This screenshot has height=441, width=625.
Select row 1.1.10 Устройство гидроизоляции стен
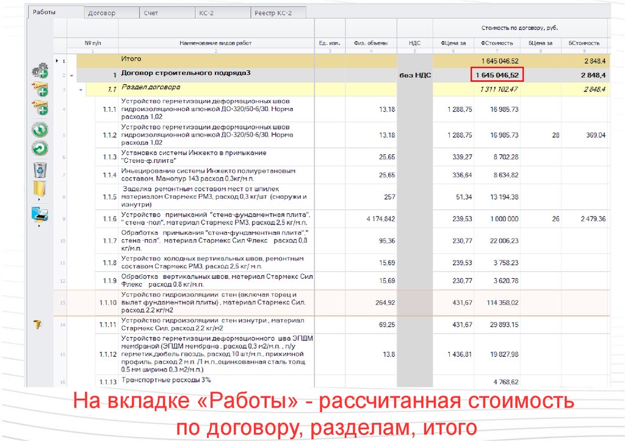217,303
